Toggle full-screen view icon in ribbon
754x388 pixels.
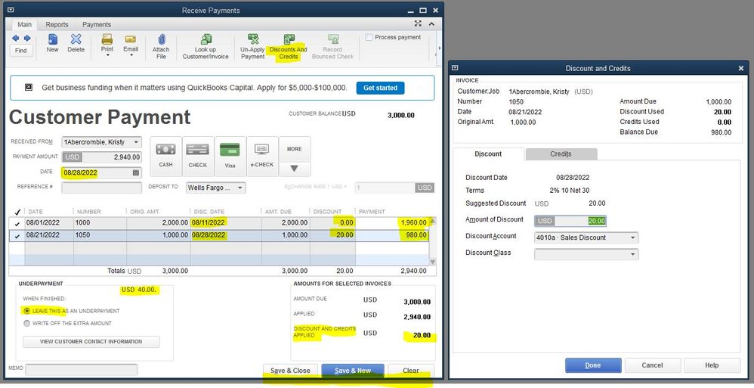click(x=418, y=24)
